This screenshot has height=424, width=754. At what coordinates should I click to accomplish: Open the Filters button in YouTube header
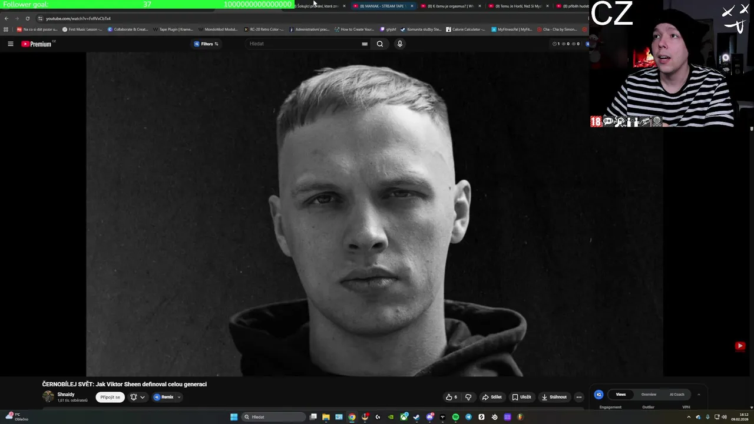point(206,44)
